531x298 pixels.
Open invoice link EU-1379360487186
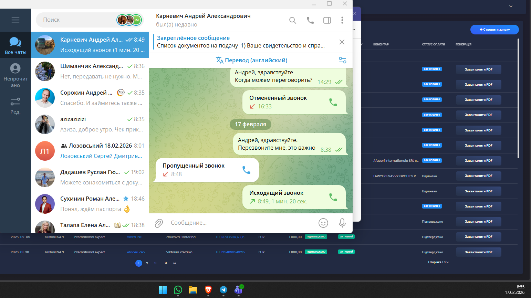[x=230, y=237]
